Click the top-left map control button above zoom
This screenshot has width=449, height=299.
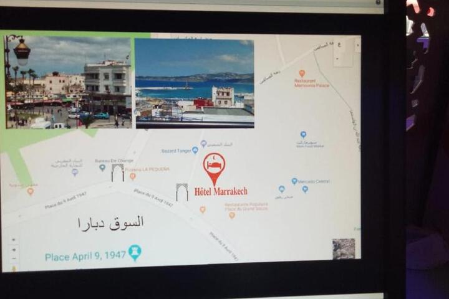click(x=14, y=240)
